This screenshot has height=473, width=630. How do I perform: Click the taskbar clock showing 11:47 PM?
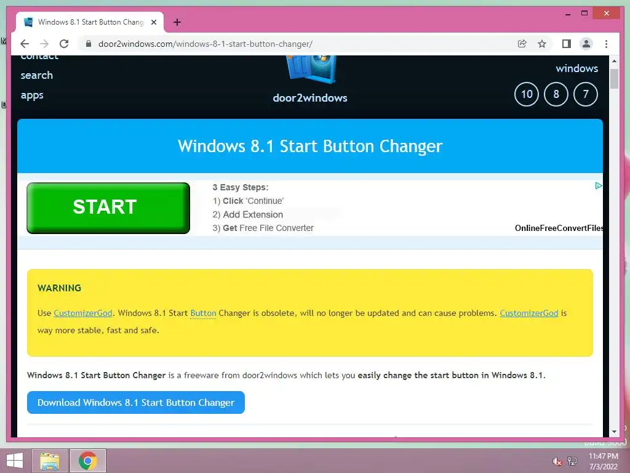[x=603, y=461]
